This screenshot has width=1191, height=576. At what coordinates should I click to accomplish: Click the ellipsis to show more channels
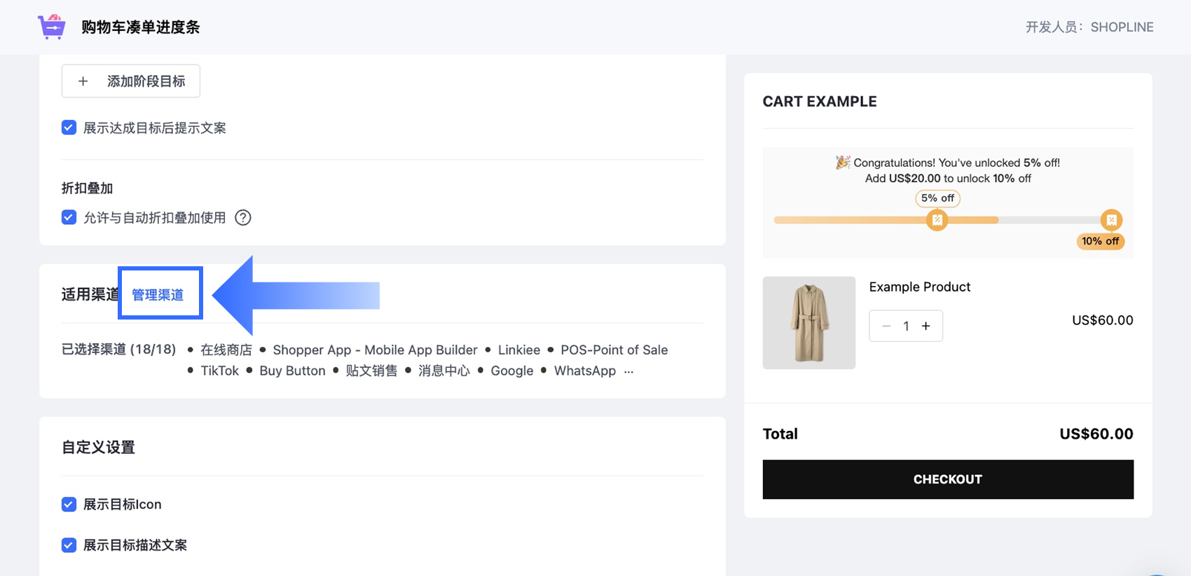(628, 371)
